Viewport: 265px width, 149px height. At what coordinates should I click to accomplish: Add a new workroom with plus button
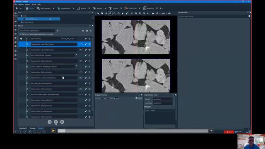tap(161, 8)
